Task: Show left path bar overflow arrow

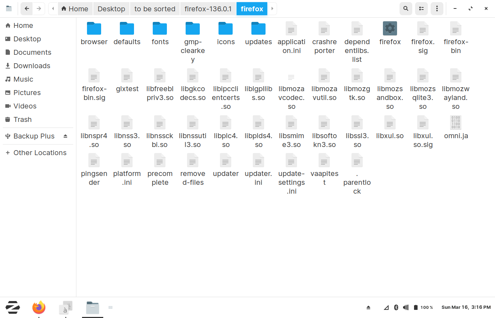Action: (53, 8)
